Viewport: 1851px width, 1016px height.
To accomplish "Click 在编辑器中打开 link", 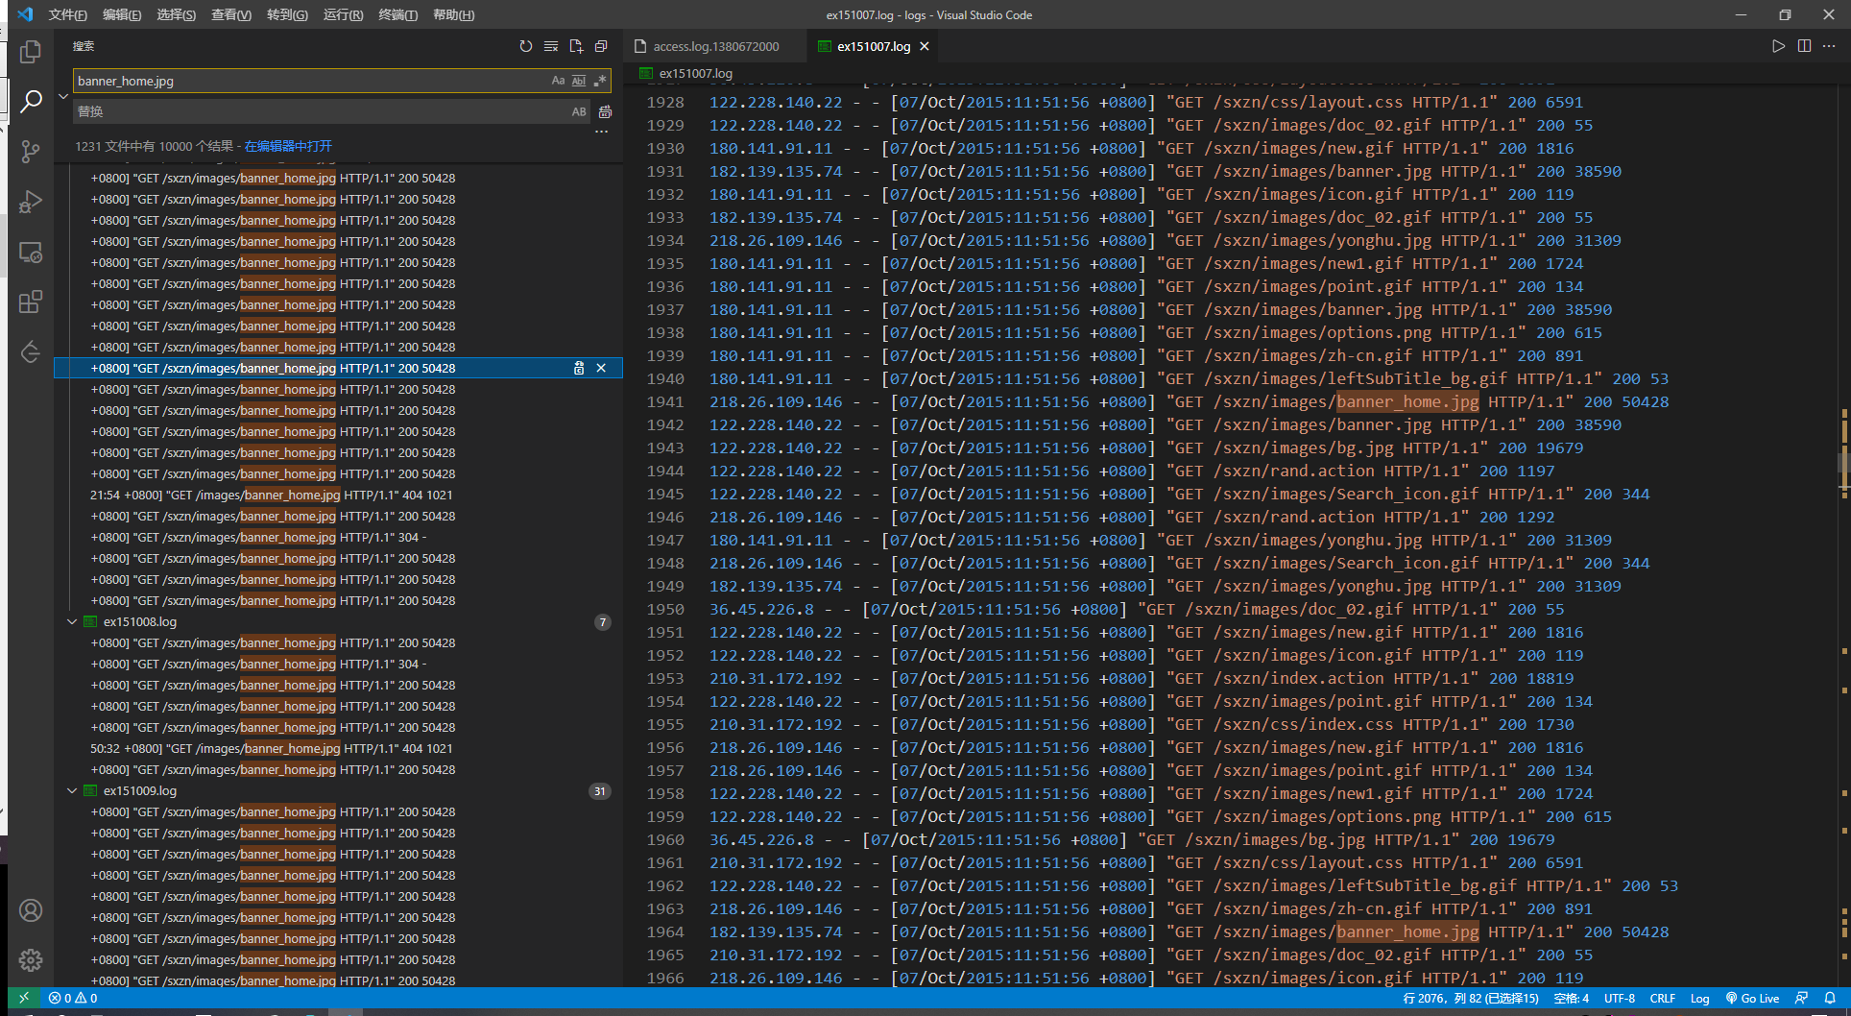I will coord(288,146).
